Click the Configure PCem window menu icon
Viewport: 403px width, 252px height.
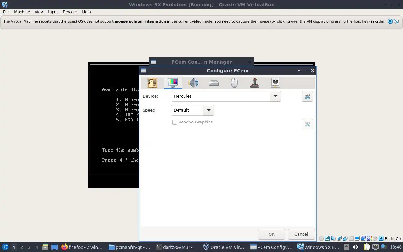144,71
